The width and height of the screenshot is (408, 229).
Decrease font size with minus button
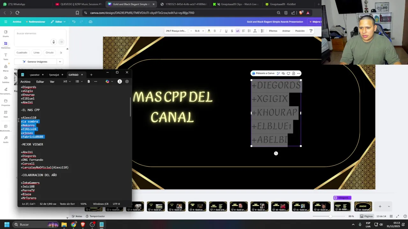coord(191,31)
